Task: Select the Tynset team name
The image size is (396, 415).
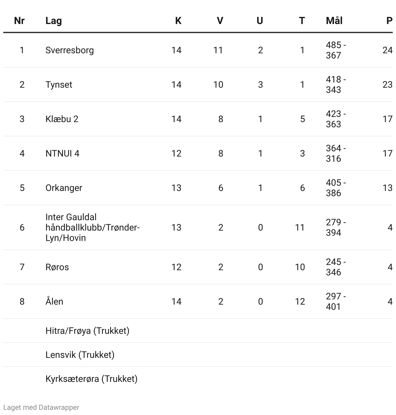Action: [59, 85]
